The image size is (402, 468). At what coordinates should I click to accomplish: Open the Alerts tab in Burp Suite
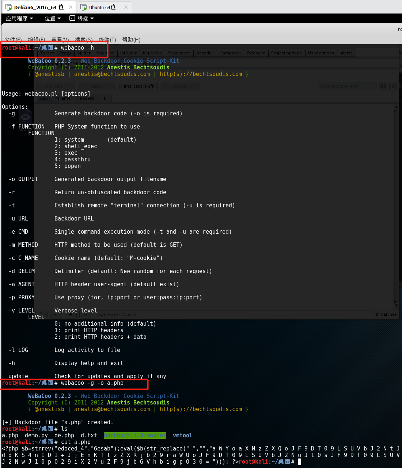click(346, 53)
